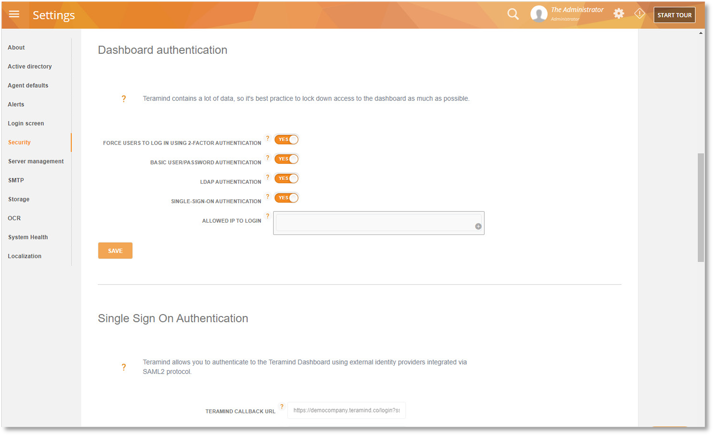Image resolution: width=713 pixels, height=435 pixels.
Task: Show help for 2-factor authentication
Action: pos(268,138)
